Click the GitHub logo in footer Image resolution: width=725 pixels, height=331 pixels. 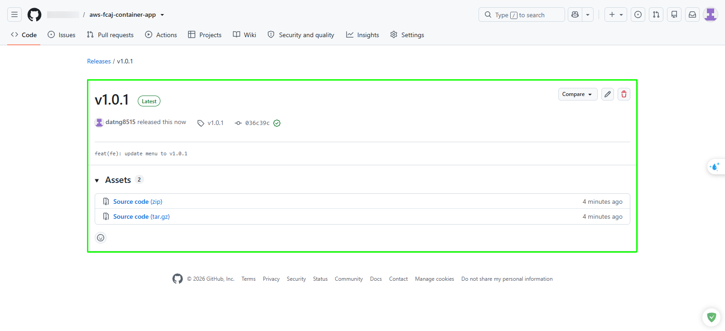coord(178,279)
